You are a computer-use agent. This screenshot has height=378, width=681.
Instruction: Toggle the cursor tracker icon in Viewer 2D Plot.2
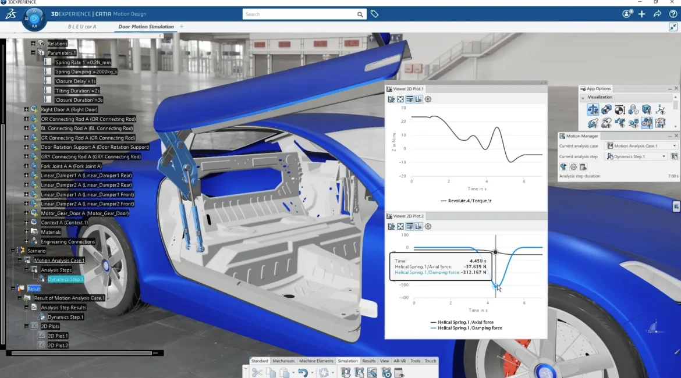click(x=418, y=227)
